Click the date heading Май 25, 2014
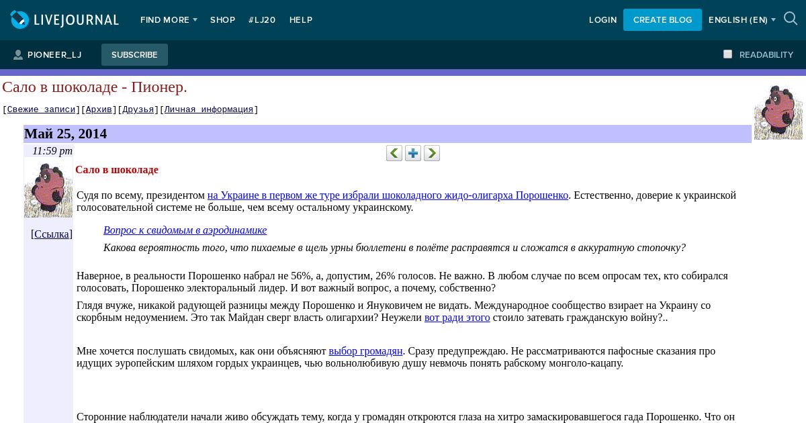Viewport: 806px width, 423px height. click(66, 134)
